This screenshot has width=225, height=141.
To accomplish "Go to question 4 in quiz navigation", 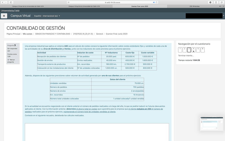I will pyautogui.click(x=193, y=50).
